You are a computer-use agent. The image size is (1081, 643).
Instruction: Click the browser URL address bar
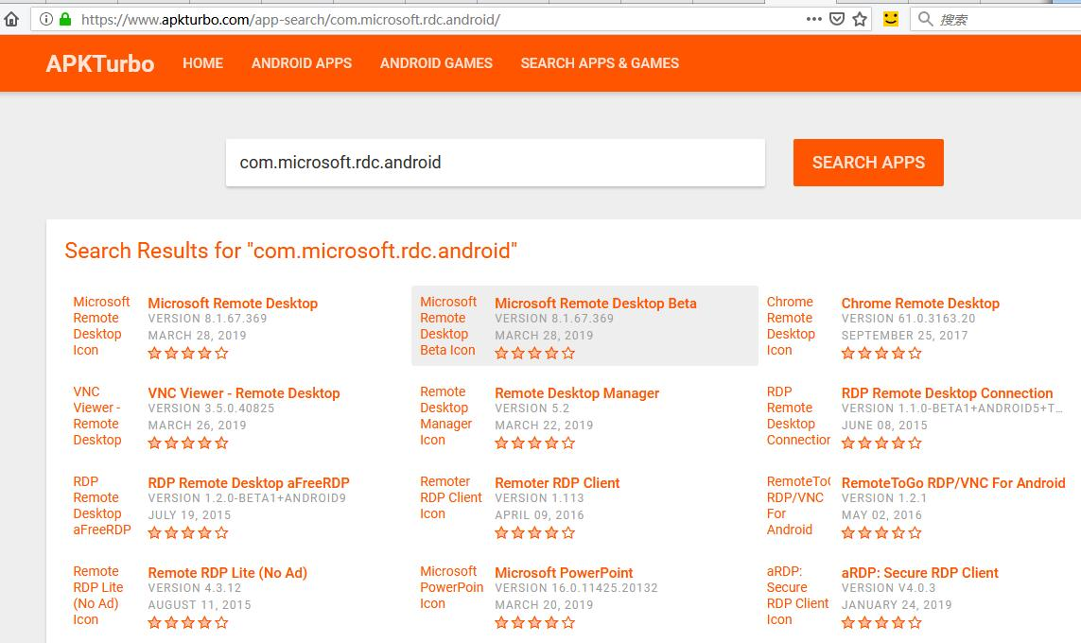(442, 19)
